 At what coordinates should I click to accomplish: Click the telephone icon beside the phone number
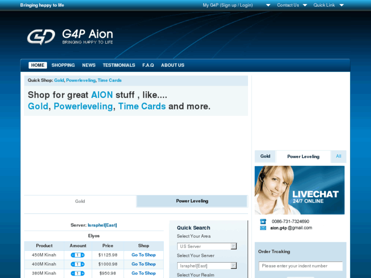point(263,221)
